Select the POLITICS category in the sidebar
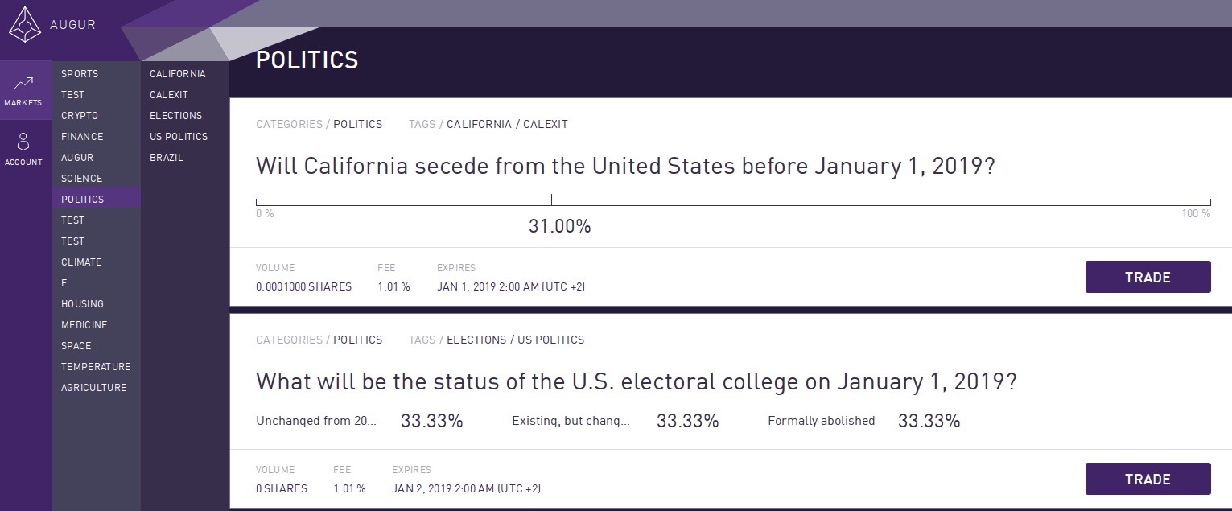This screenshot has width=1232, height=511. click(x=82, y=199)
